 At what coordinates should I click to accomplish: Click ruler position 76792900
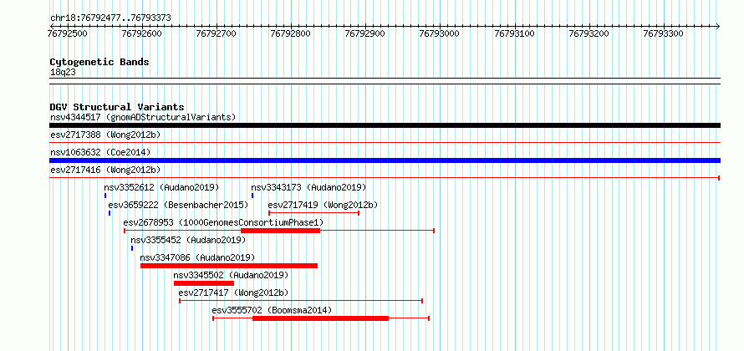(364, 33)
